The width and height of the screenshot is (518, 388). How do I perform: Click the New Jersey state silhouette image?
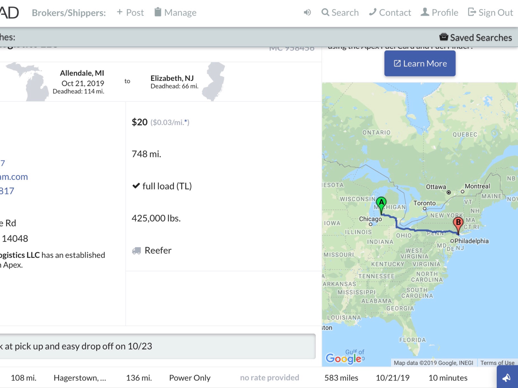click(x=214, y=81)
